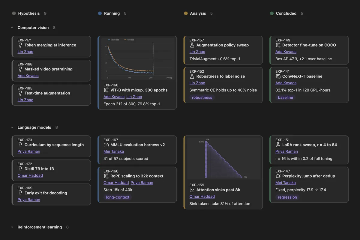This screenshot has height=240, width=360.
Task: Click the EXP-149 identifier label
Action: tap(283, 40)
